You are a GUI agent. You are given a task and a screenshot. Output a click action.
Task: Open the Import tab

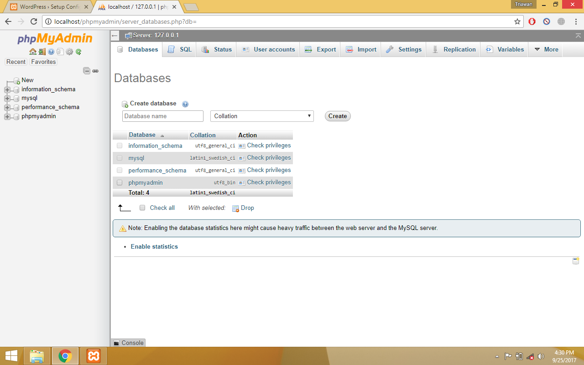361,49
